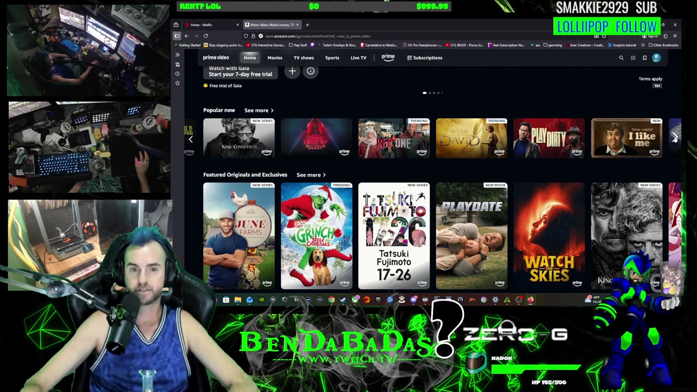Image resolution: width=697 pixels, height=392 pixels.
Task: Select TV shows in Prime Video navigation
Action: pos(304,58)
